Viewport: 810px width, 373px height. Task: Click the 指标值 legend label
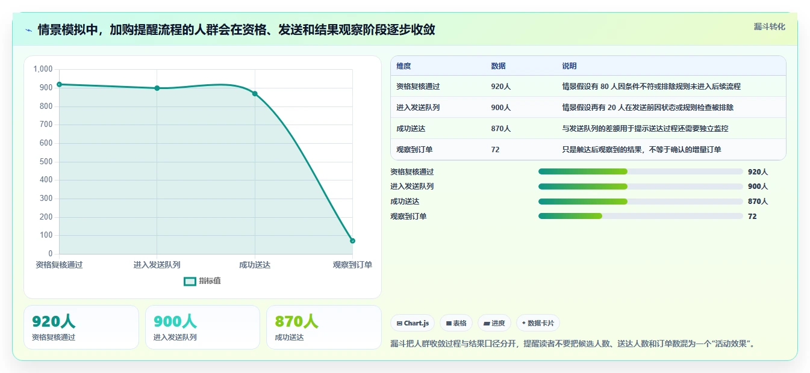click(210, 281)
